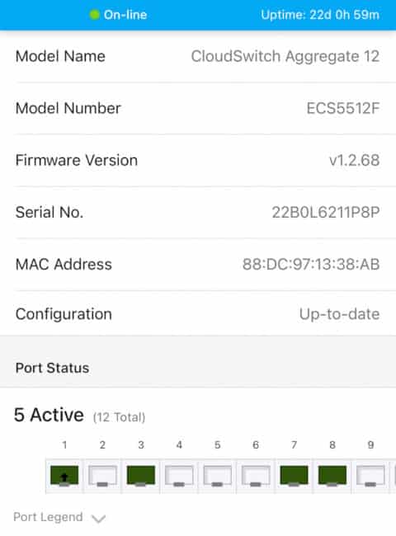Select inactive port 5 icon

218,476
